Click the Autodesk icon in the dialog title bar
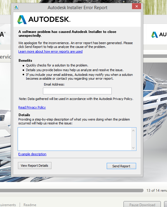167x207 pixels. [x=16, y=7]
